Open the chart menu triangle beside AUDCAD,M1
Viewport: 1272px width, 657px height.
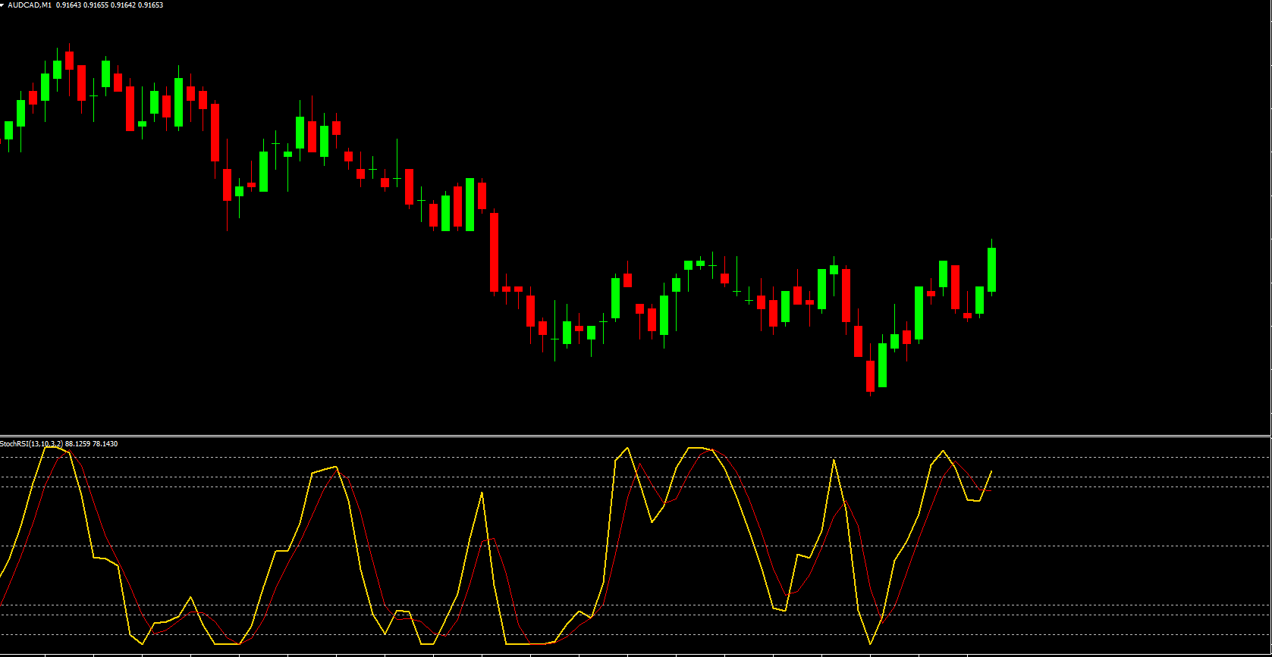(x=3, y=5)
